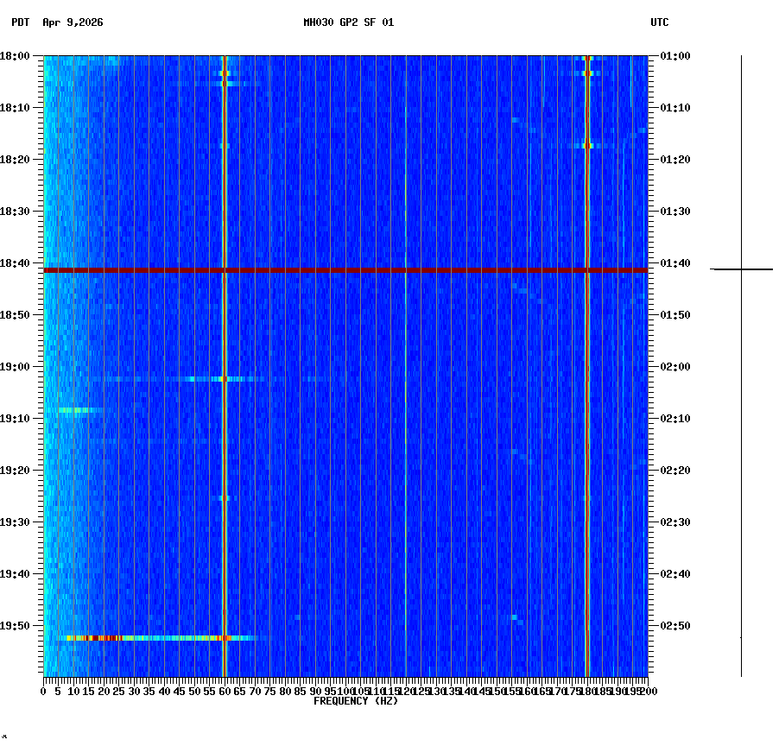
Task: Click the red event marker line on spectrogram
Action: point(345,270)
